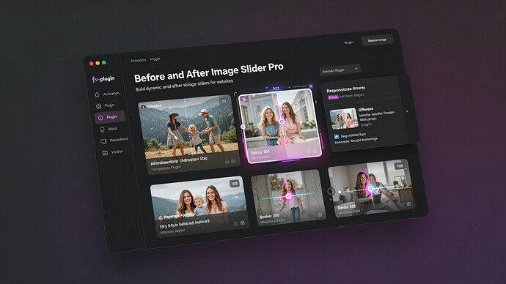The height and width of the screenshot is (284, 506).
Task: Close the right panel with the X
Action: 407,111
